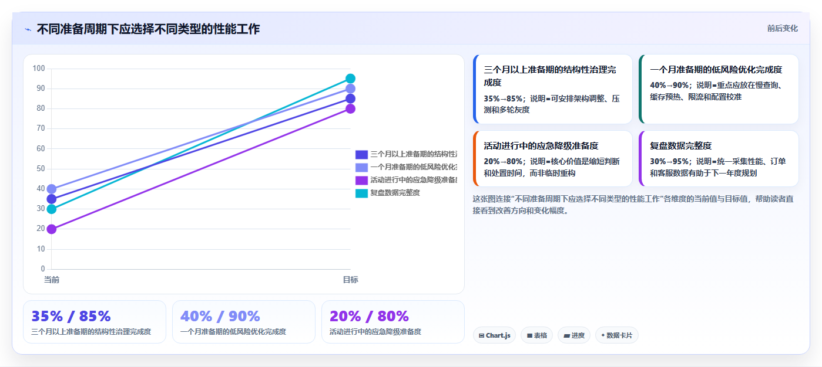Click the cyan data point at 30 on 当前
This screenshot has height=367, width=822.
pyautogui.click(x=52, y=209)
